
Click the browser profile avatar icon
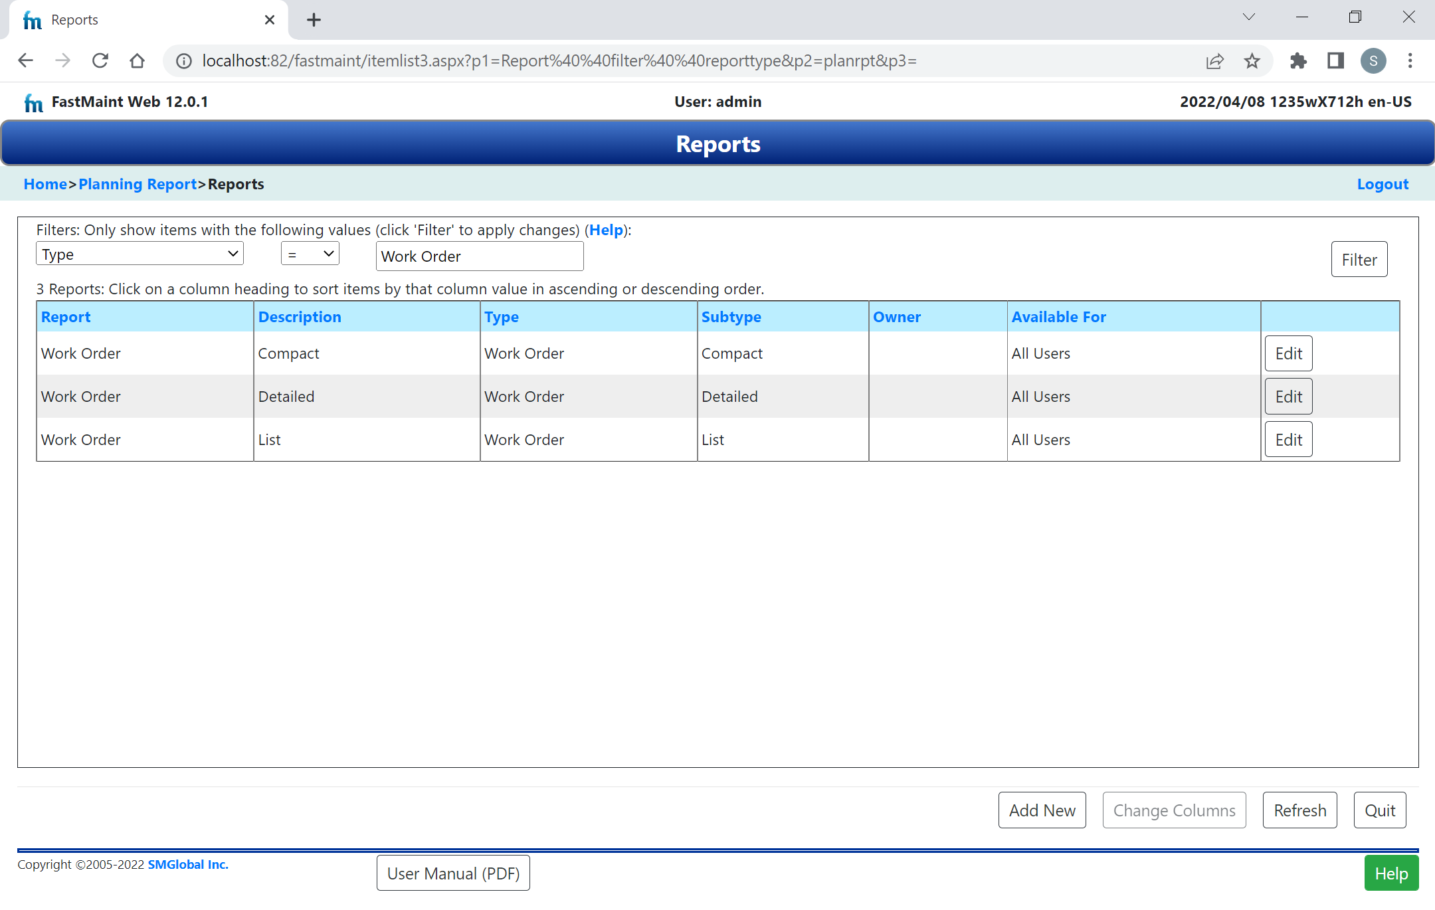coord(1373,60)
